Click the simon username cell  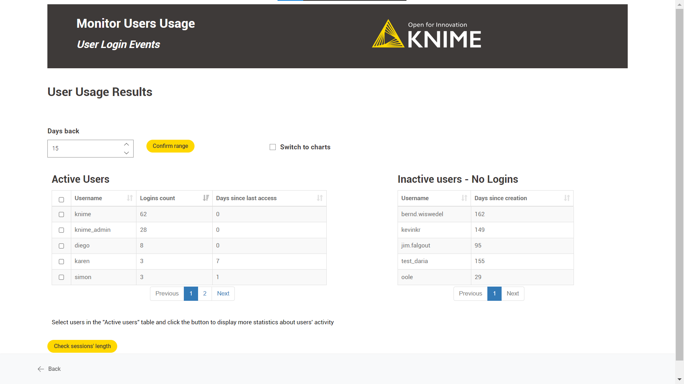click(x=104, y=277)
